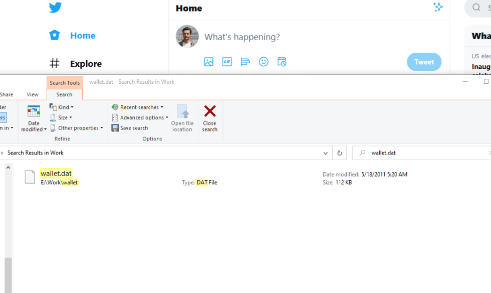
Task: Click the Close search red X
Action: (x=210, y=118)
